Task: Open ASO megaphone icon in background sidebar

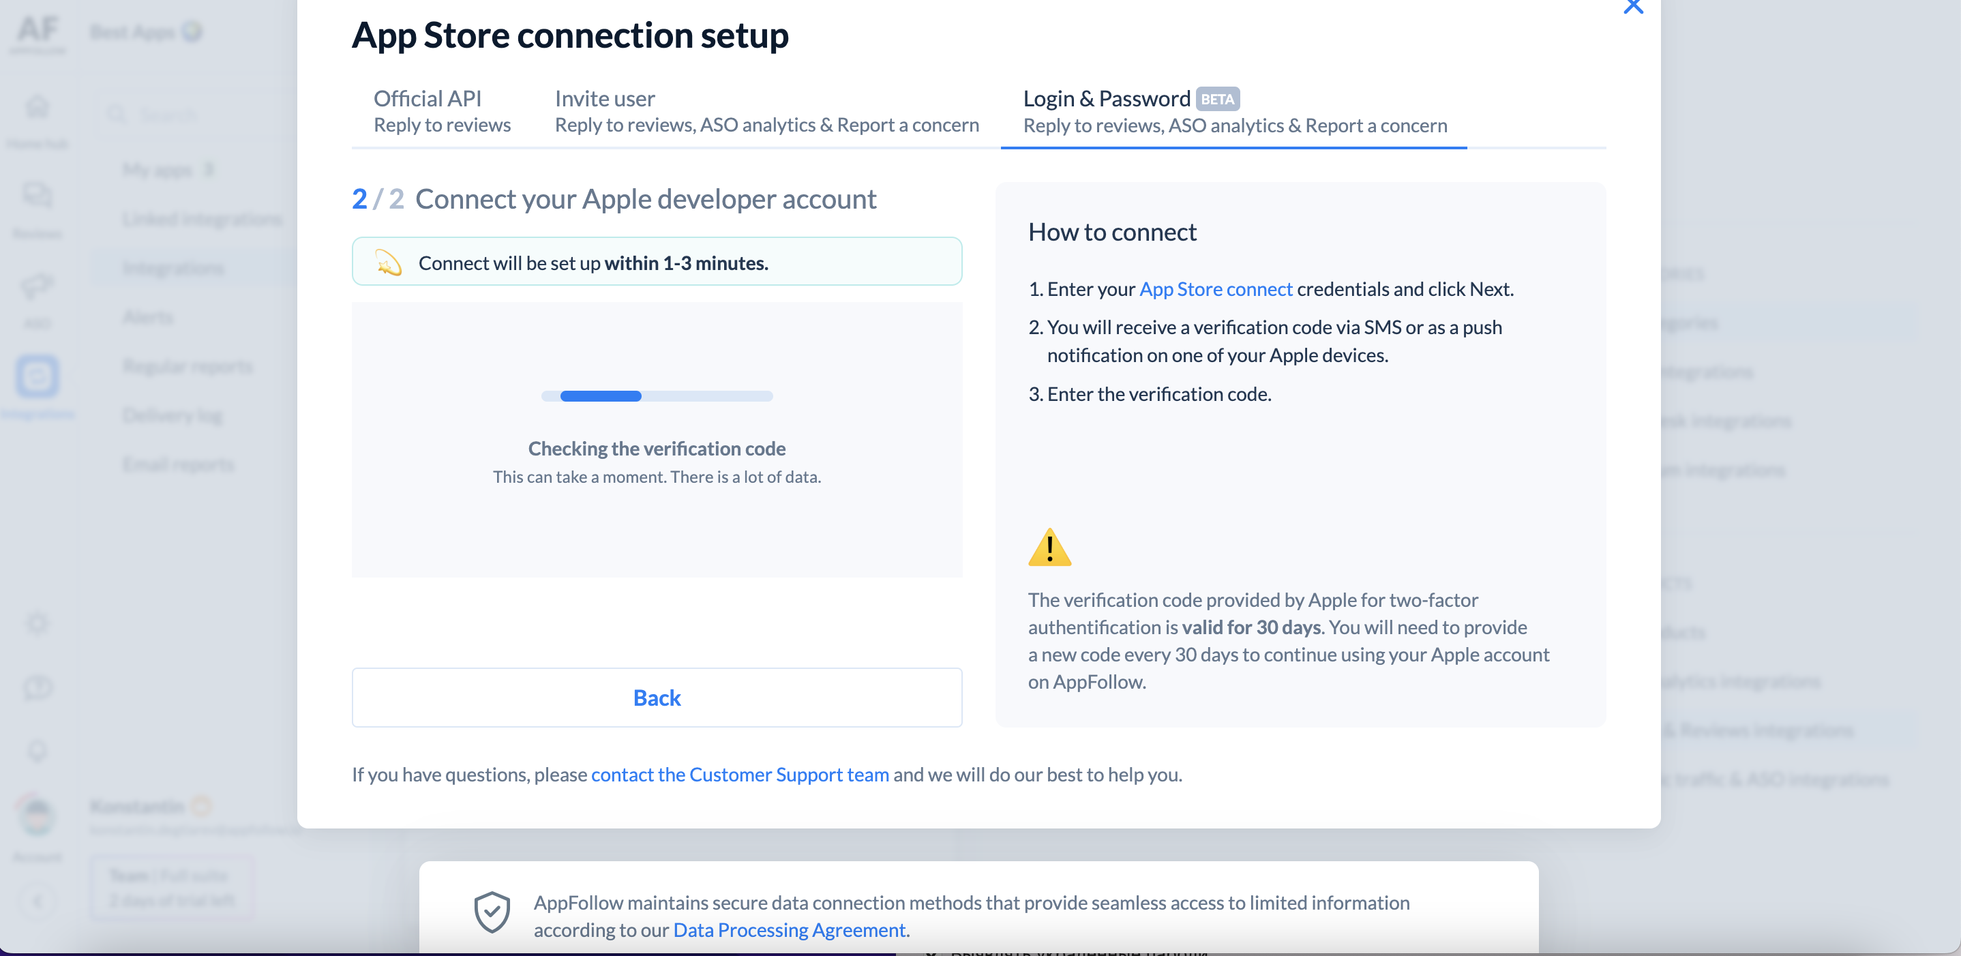Action: [x=38, y=287]
